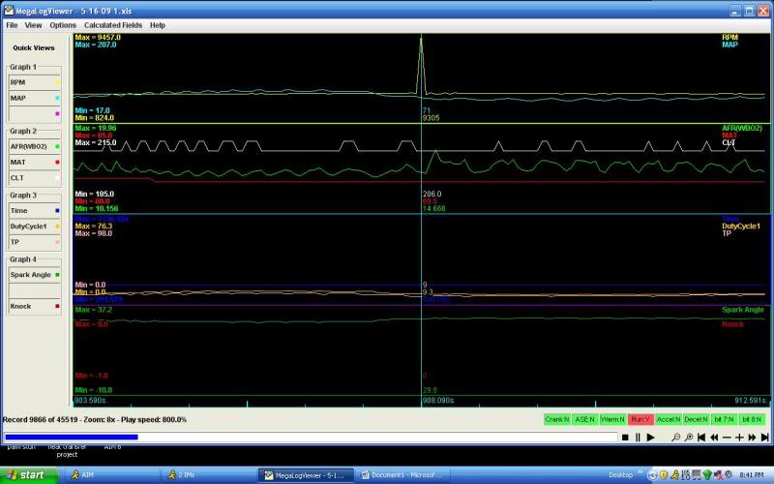Click the blue playback progress bar
The height and width of the screenshot is (484, 774).
tap(72, 438)
